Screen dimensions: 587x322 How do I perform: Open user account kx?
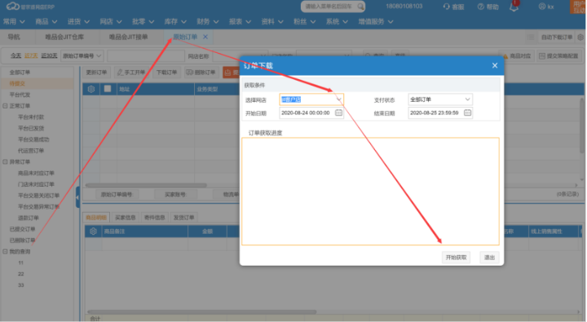pos(546,7)
